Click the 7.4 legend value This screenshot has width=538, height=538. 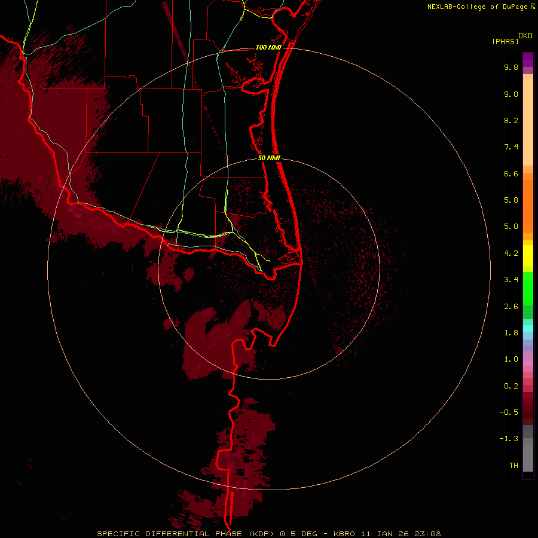coord(511,147)
